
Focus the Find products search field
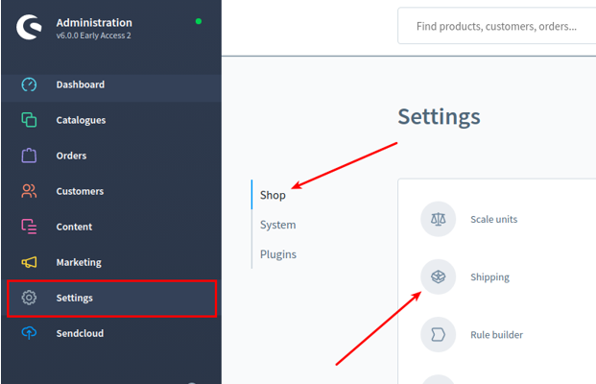pyautogui.click(x=496, y=26)
